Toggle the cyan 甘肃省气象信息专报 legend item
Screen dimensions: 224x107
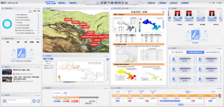(x=22, y=17)
